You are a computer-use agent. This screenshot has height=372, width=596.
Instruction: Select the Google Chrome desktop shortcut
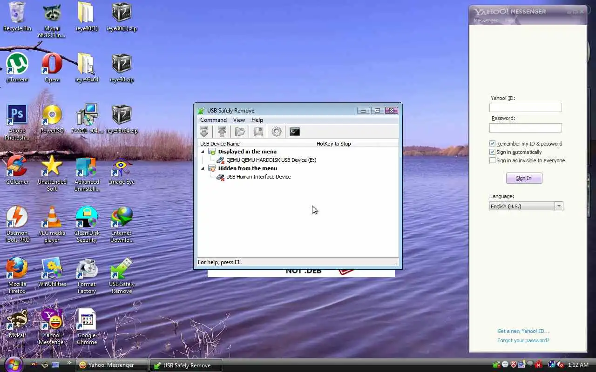tap(87, 326)
